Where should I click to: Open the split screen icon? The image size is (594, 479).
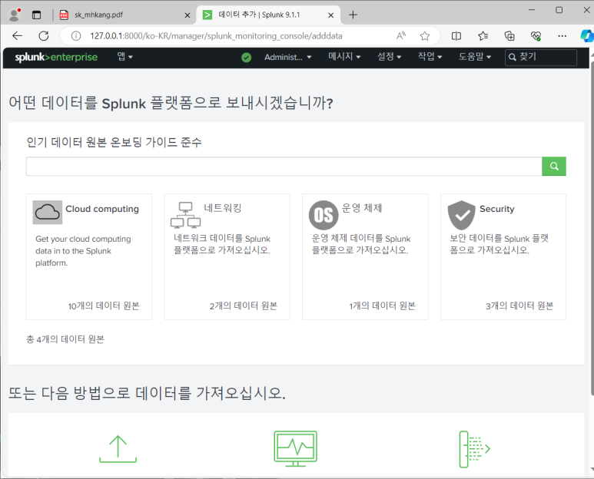(x=456, y=36)
